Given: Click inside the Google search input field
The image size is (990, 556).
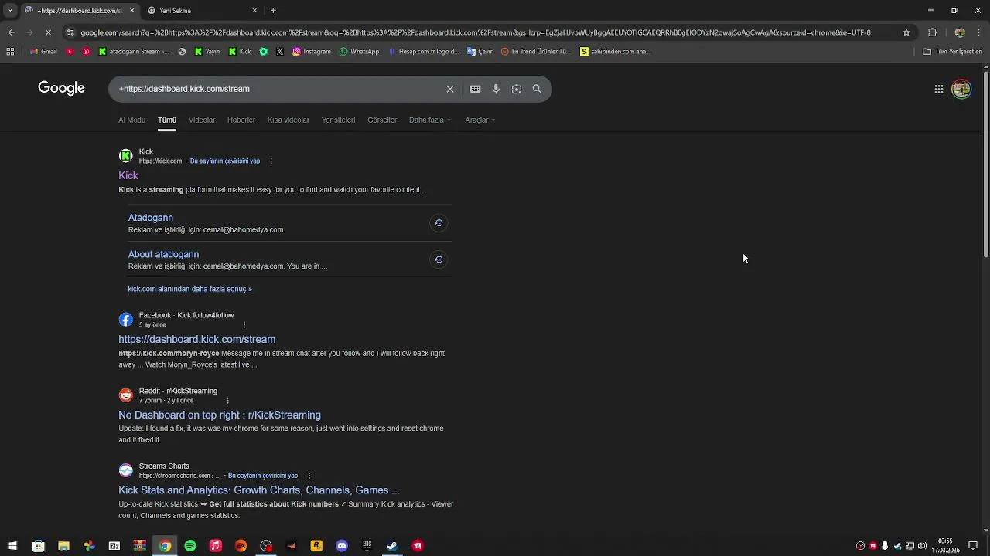Looking at the screenshot, I should click(x=278, y=89).
